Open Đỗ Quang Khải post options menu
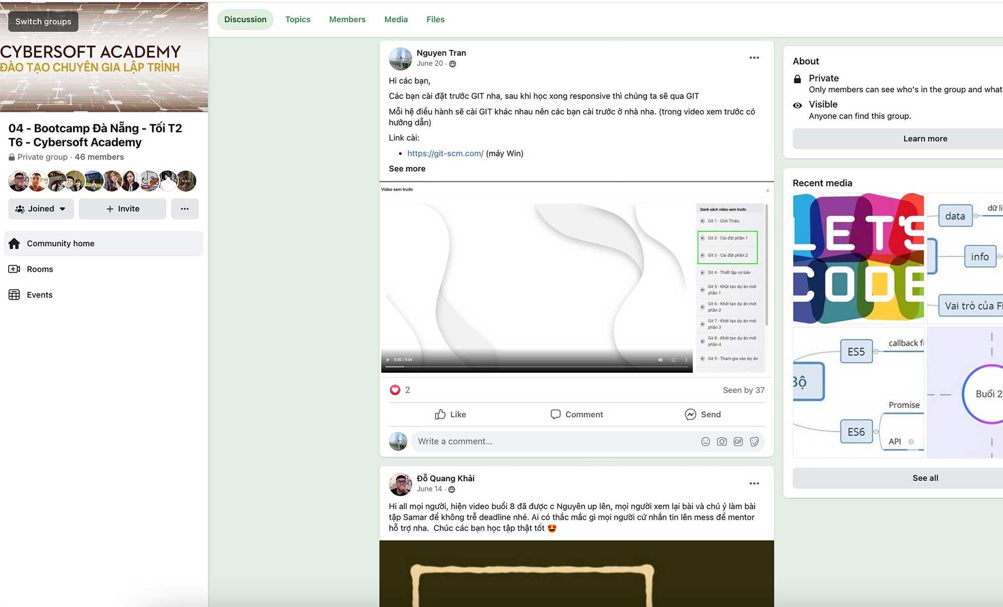The image size is (1003, 607). (754, 484)
